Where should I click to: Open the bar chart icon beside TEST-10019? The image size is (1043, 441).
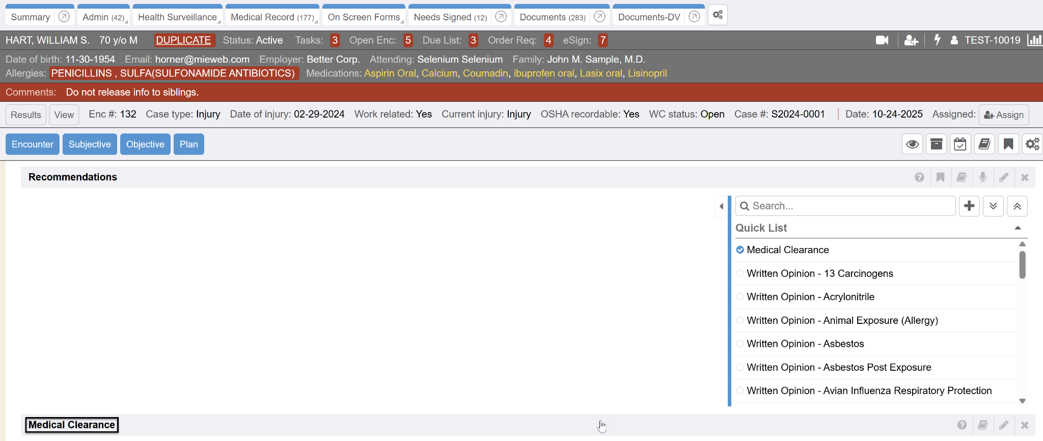click(x=1034, y=40)
